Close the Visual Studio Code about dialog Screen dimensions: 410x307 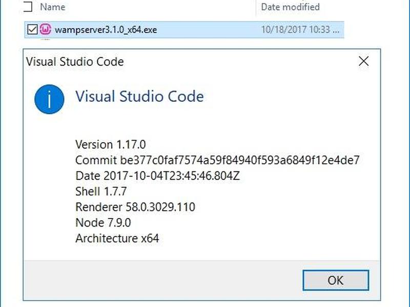[363, 61]
